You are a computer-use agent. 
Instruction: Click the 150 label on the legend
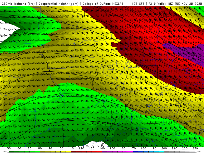click(112, 148)
